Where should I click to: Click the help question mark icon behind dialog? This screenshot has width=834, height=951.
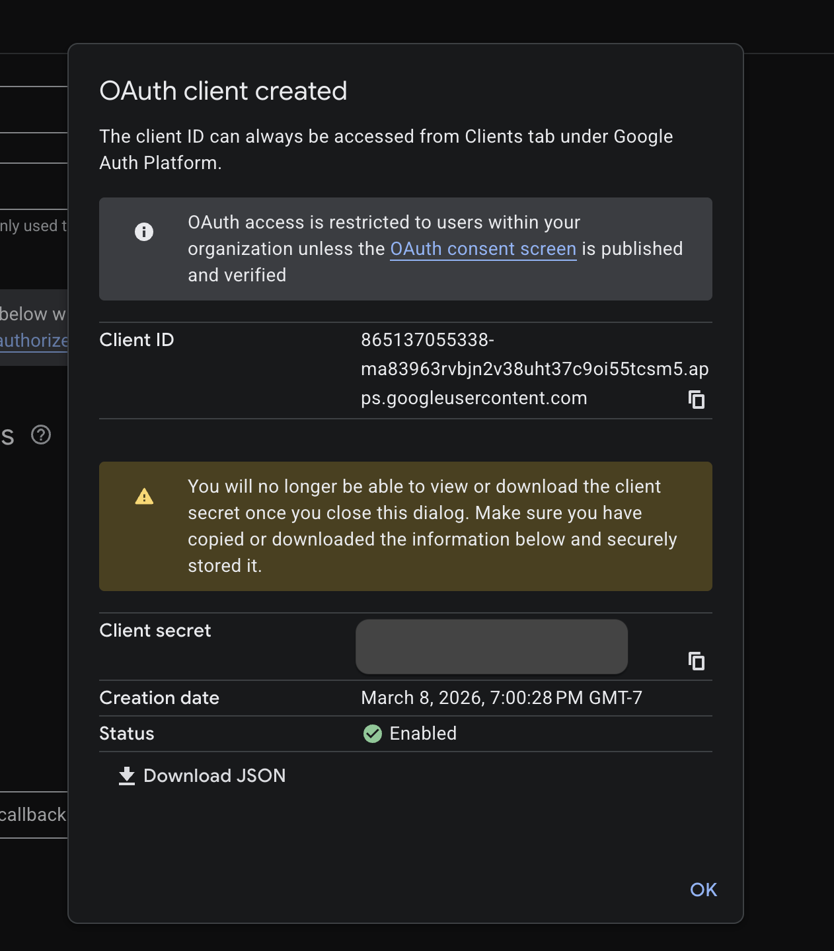click(41, 435)
